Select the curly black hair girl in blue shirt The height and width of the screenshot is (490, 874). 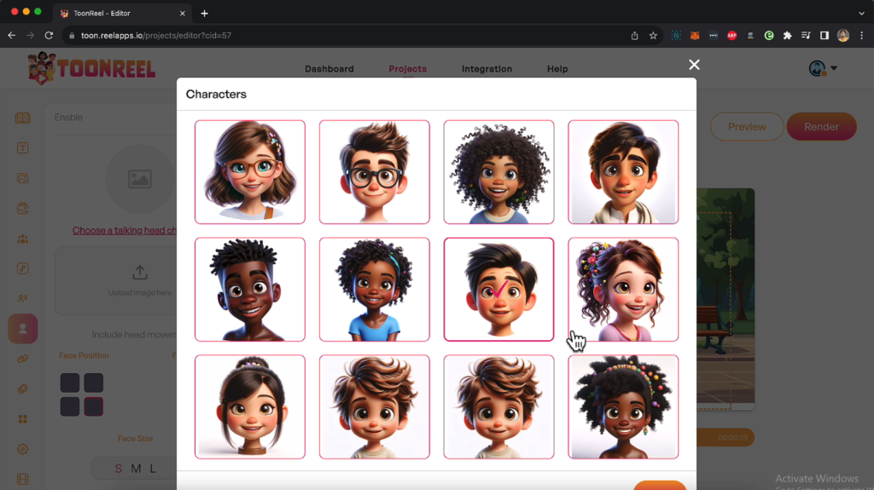click(x=498, y=172)
